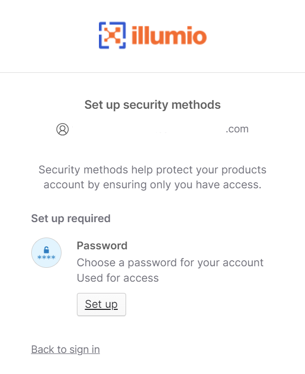Click the orange network nodes inside logo

click(x=112, y=35)
